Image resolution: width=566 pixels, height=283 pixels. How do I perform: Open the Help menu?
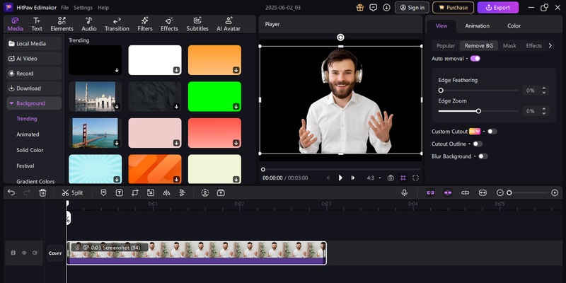(x=103, y=8)
